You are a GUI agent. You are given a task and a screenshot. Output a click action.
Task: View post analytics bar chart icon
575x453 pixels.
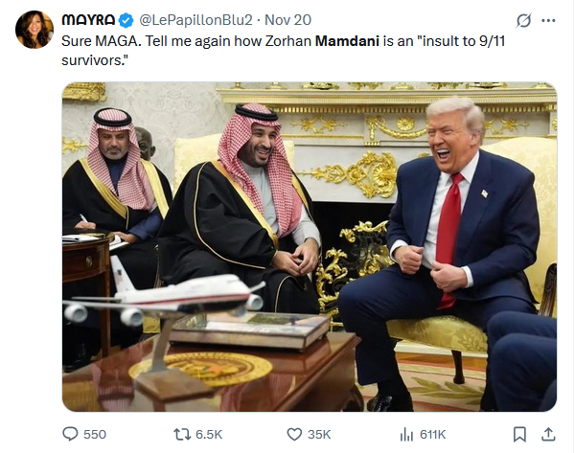tap(406, 435)
